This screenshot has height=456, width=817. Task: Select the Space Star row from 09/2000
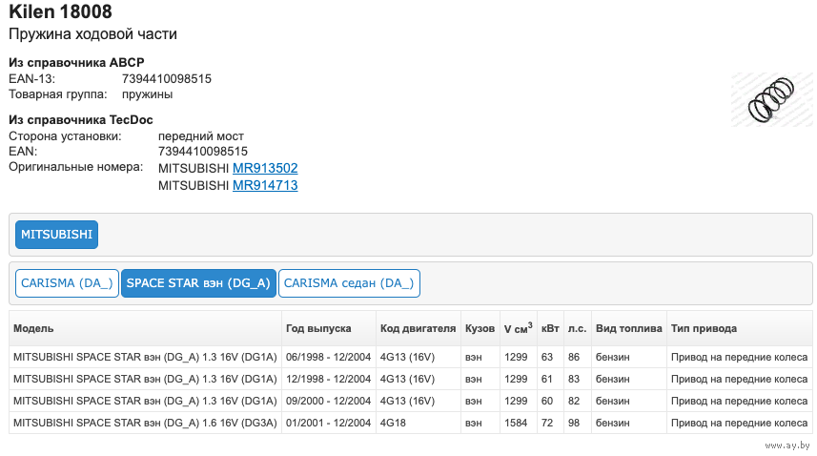145,401
